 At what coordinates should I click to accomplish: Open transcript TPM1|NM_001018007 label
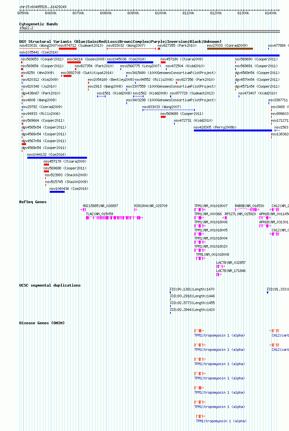[x=211, y=206]
